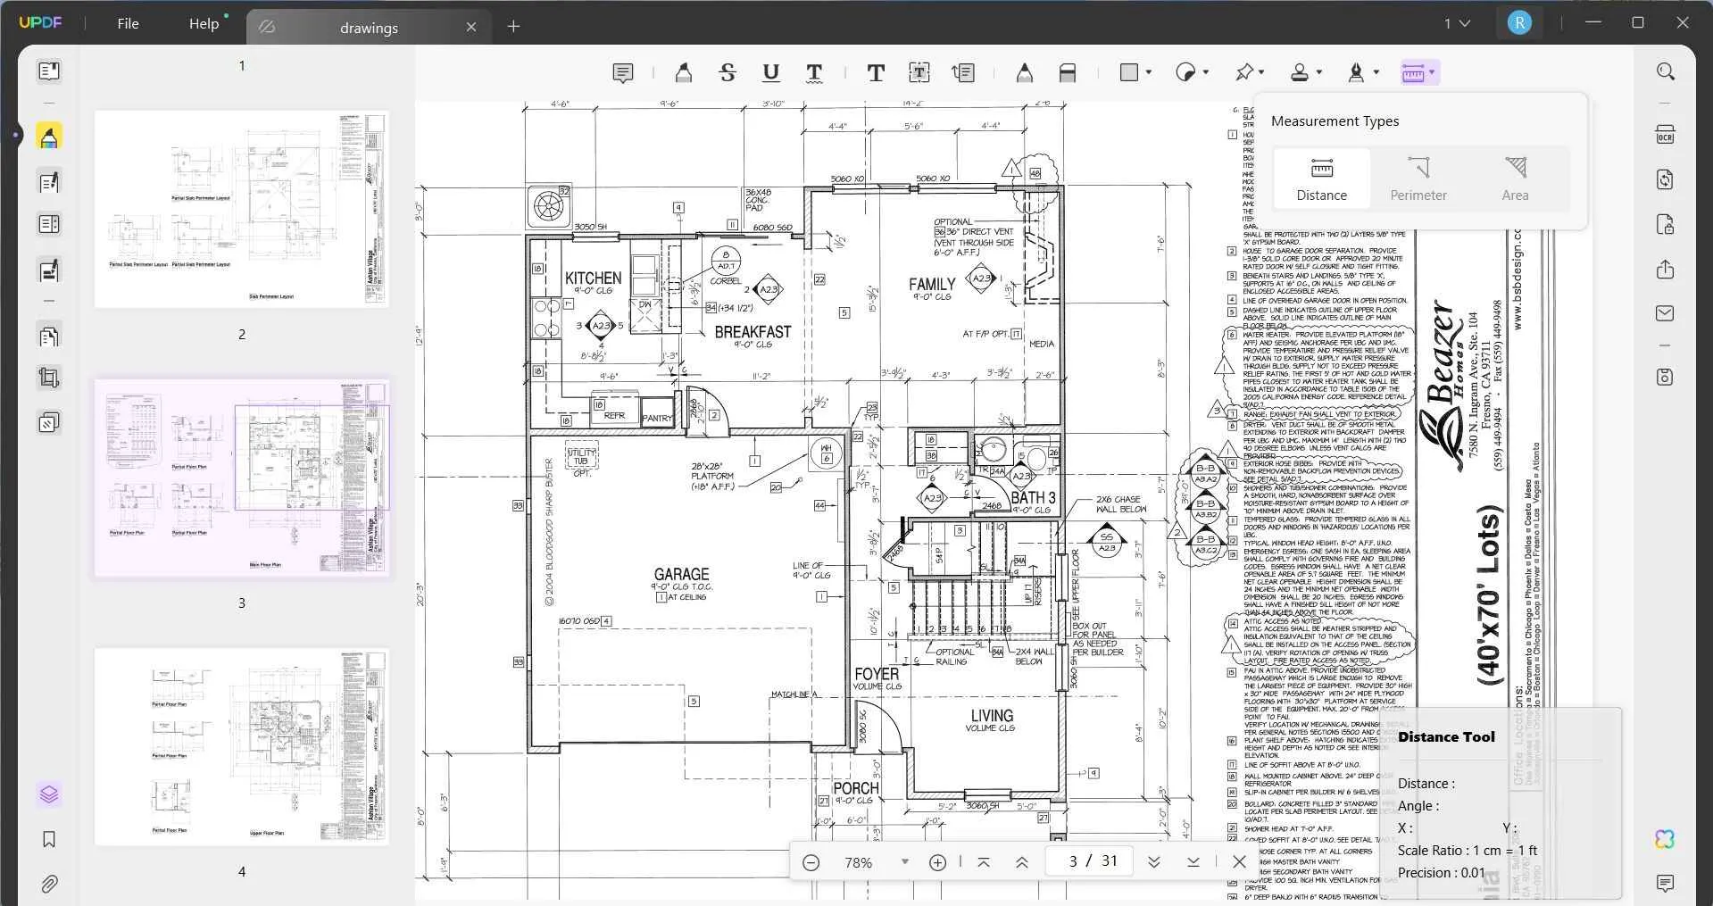Image resolution: width=1713 pixels, height=906 pixels.
Task: Close the page navigation bar
Action: click(1239, 862)
